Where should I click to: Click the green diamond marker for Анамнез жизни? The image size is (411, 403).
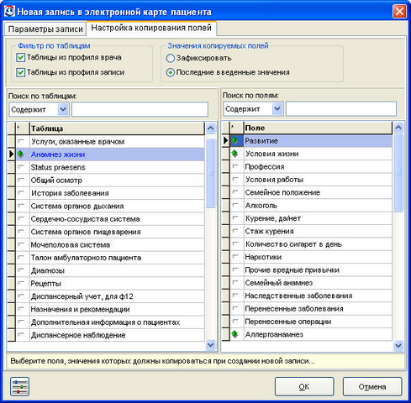[20, 154]
